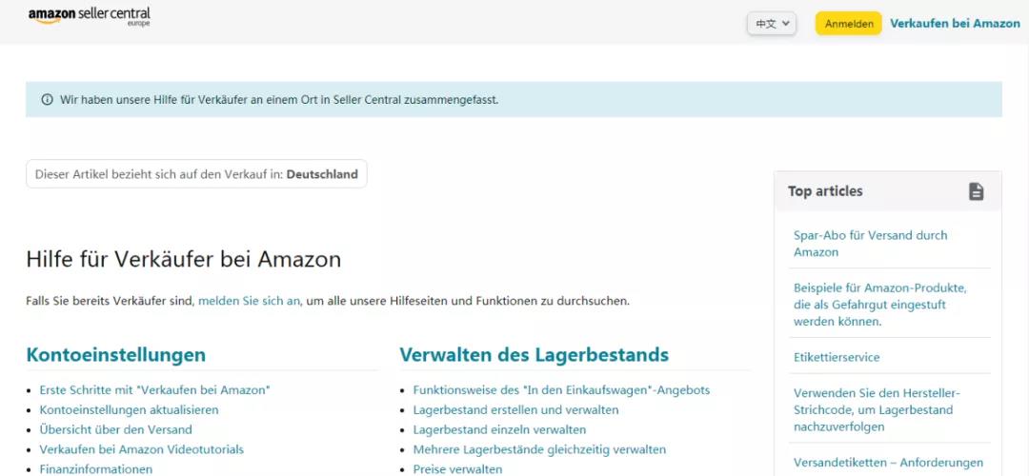1029x476 pixels.
Task: Open the Etikettierservice top article
Action: point(837,357)
